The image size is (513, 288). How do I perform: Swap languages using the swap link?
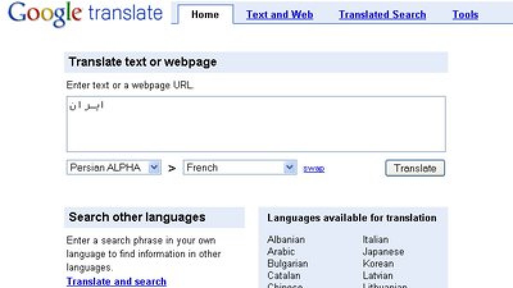[314, 169]
